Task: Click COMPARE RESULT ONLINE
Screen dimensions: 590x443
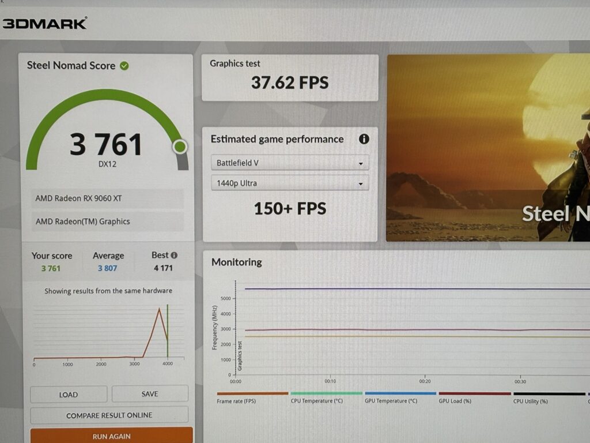Action: [x=109, y=415]
